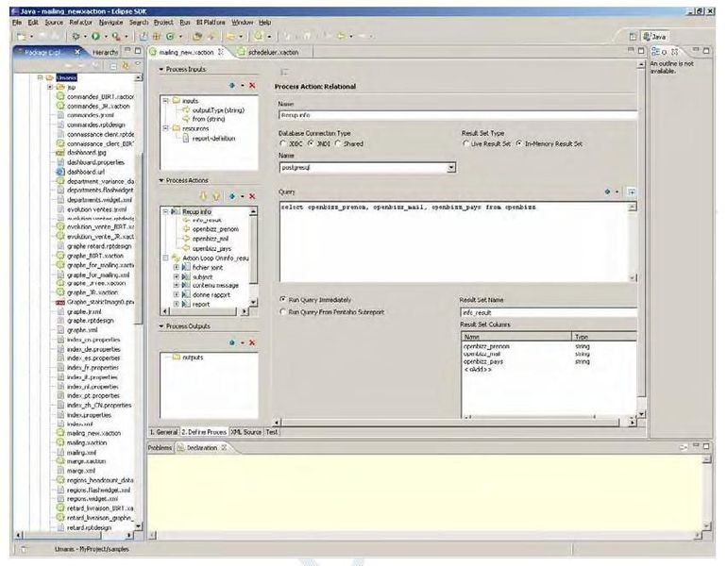Click the Result Set Name input field

[548, 311]
